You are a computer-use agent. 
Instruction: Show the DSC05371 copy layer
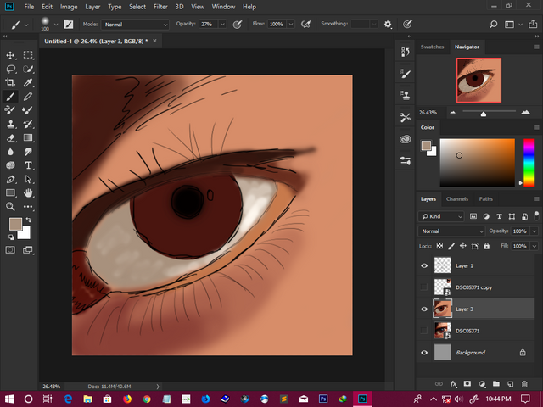click(425, 287)
